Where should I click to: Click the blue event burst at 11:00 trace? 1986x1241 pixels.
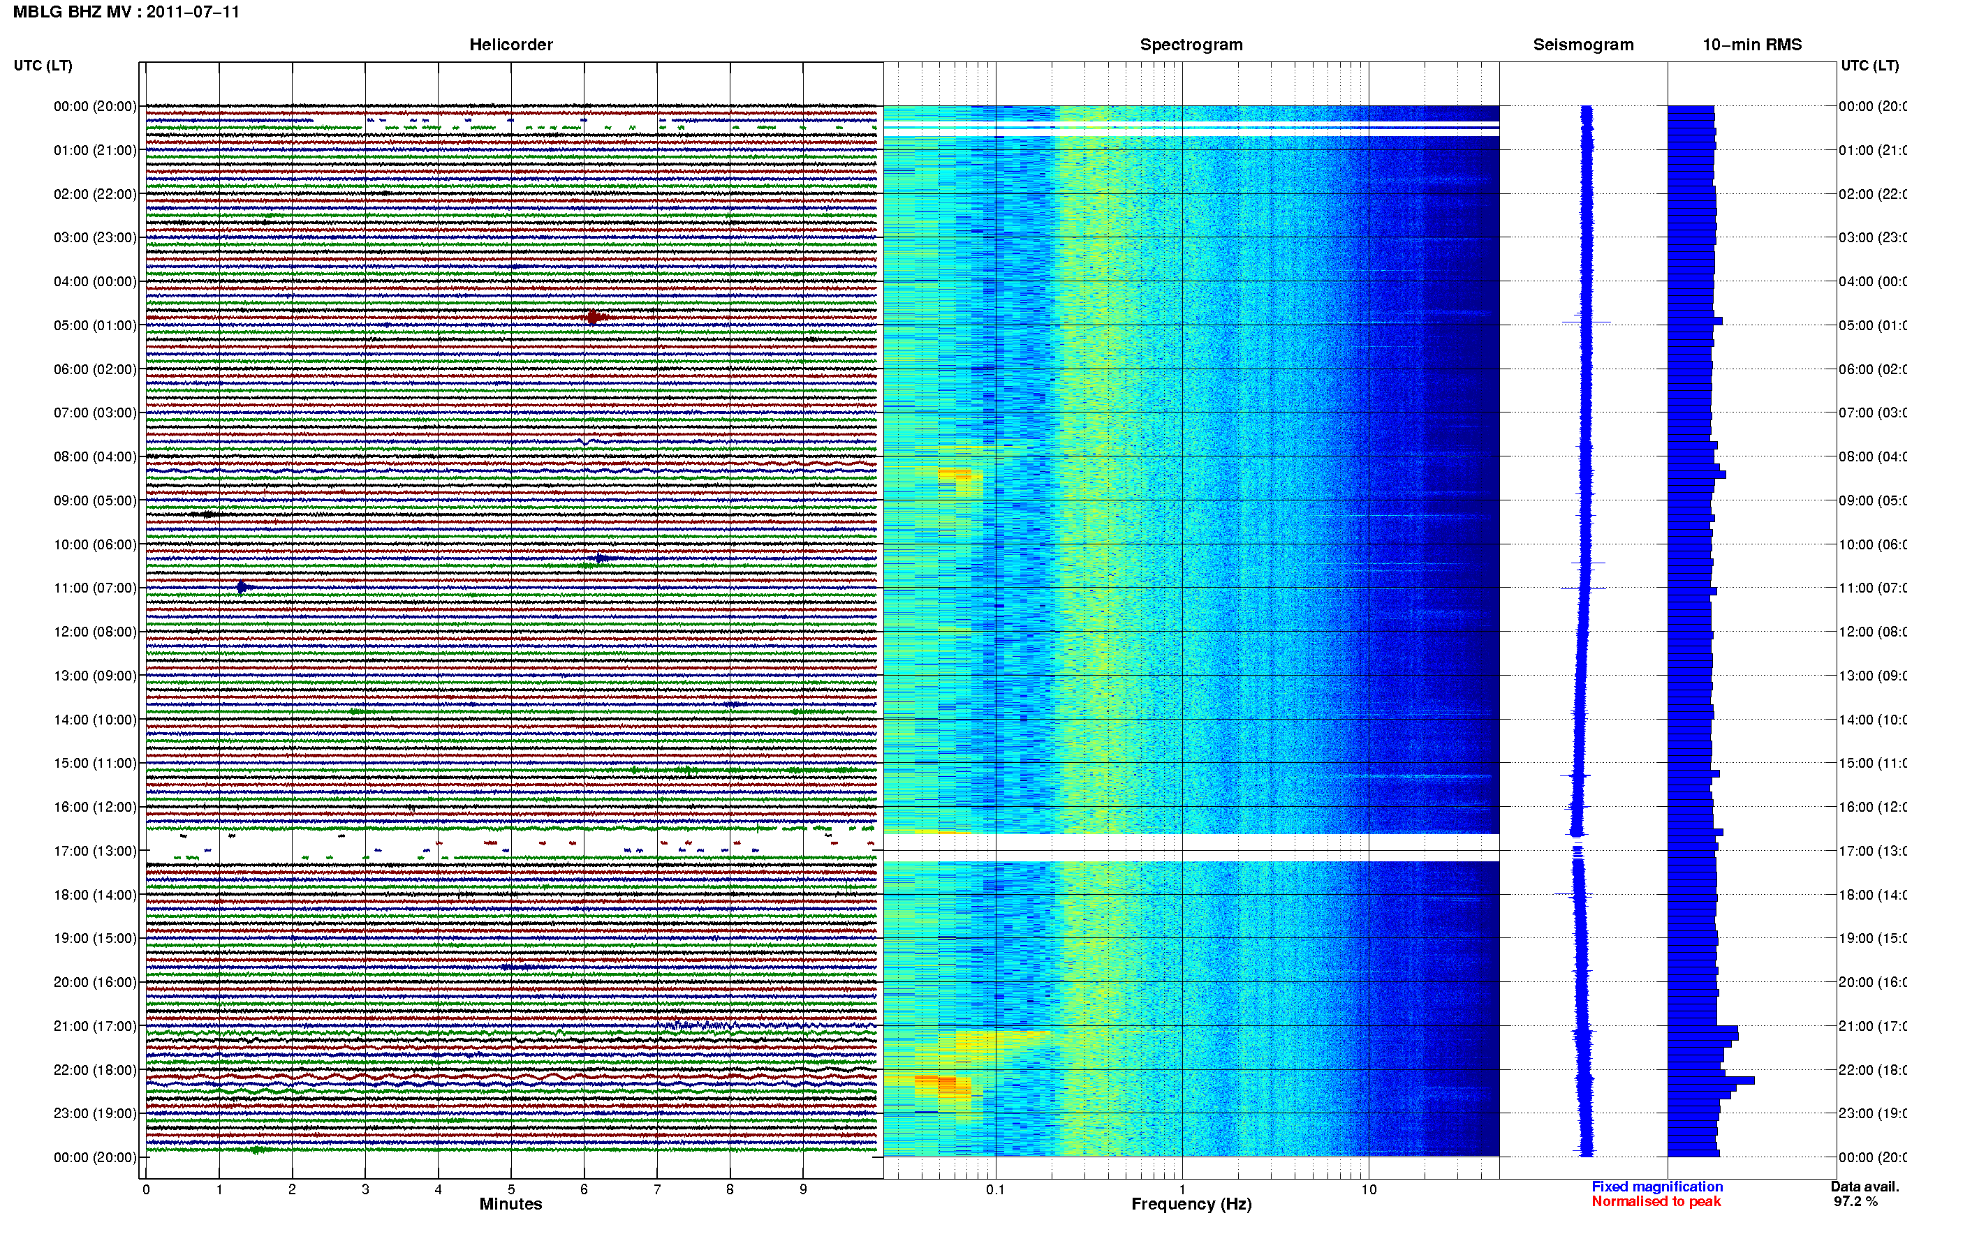pos(242,587)
